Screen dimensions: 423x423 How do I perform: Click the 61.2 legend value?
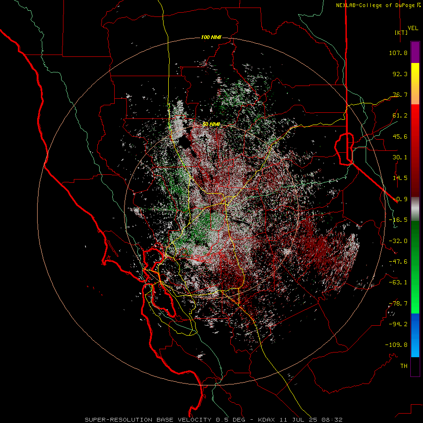click(x=400, y=116)
